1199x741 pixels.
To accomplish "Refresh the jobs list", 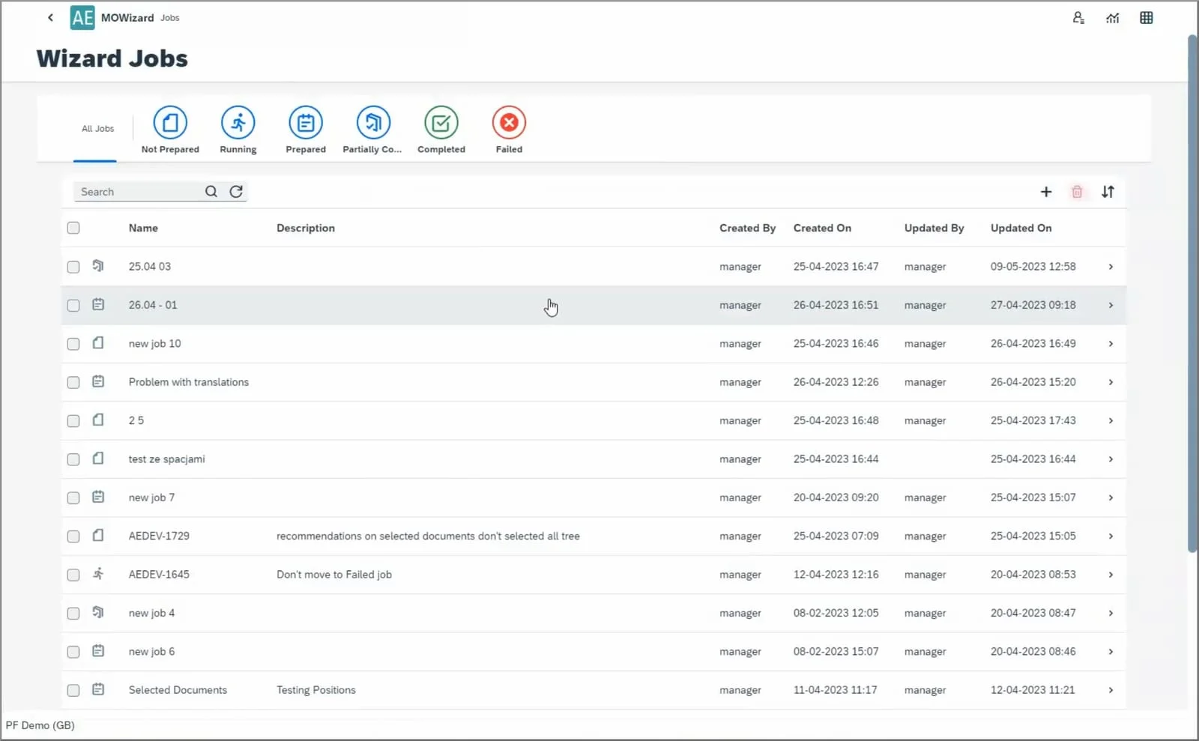I will pyautogui.click(x=236, y=192).
